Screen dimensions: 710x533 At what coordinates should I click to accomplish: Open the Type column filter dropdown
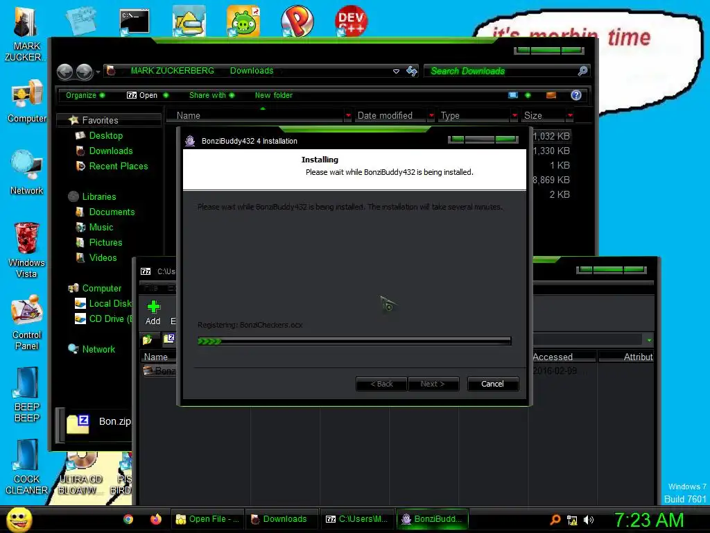[514, 116]
